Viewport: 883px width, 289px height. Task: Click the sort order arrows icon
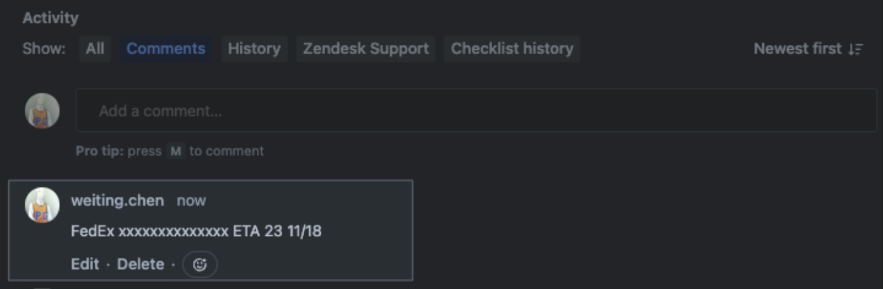point(856,49)
